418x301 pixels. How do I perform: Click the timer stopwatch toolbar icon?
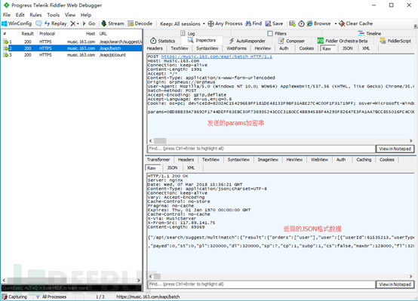301,23
